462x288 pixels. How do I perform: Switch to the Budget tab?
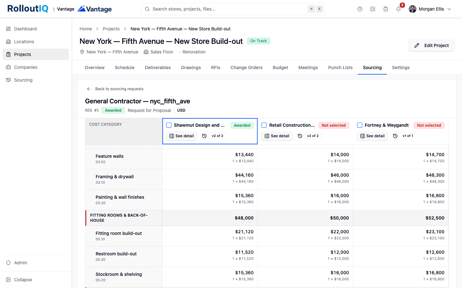pos(280,68)
